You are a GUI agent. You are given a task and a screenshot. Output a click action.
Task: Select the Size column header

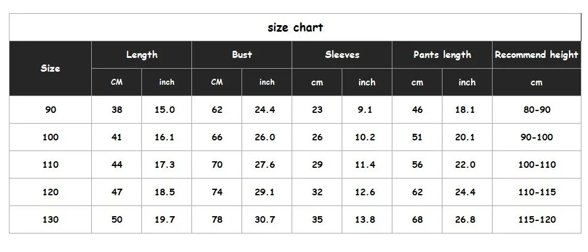coord(51,68)
